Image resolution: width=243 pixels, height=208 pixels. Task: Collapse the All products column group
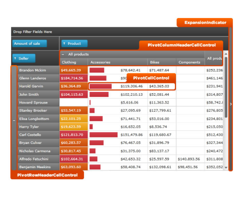tap(63, 54)
